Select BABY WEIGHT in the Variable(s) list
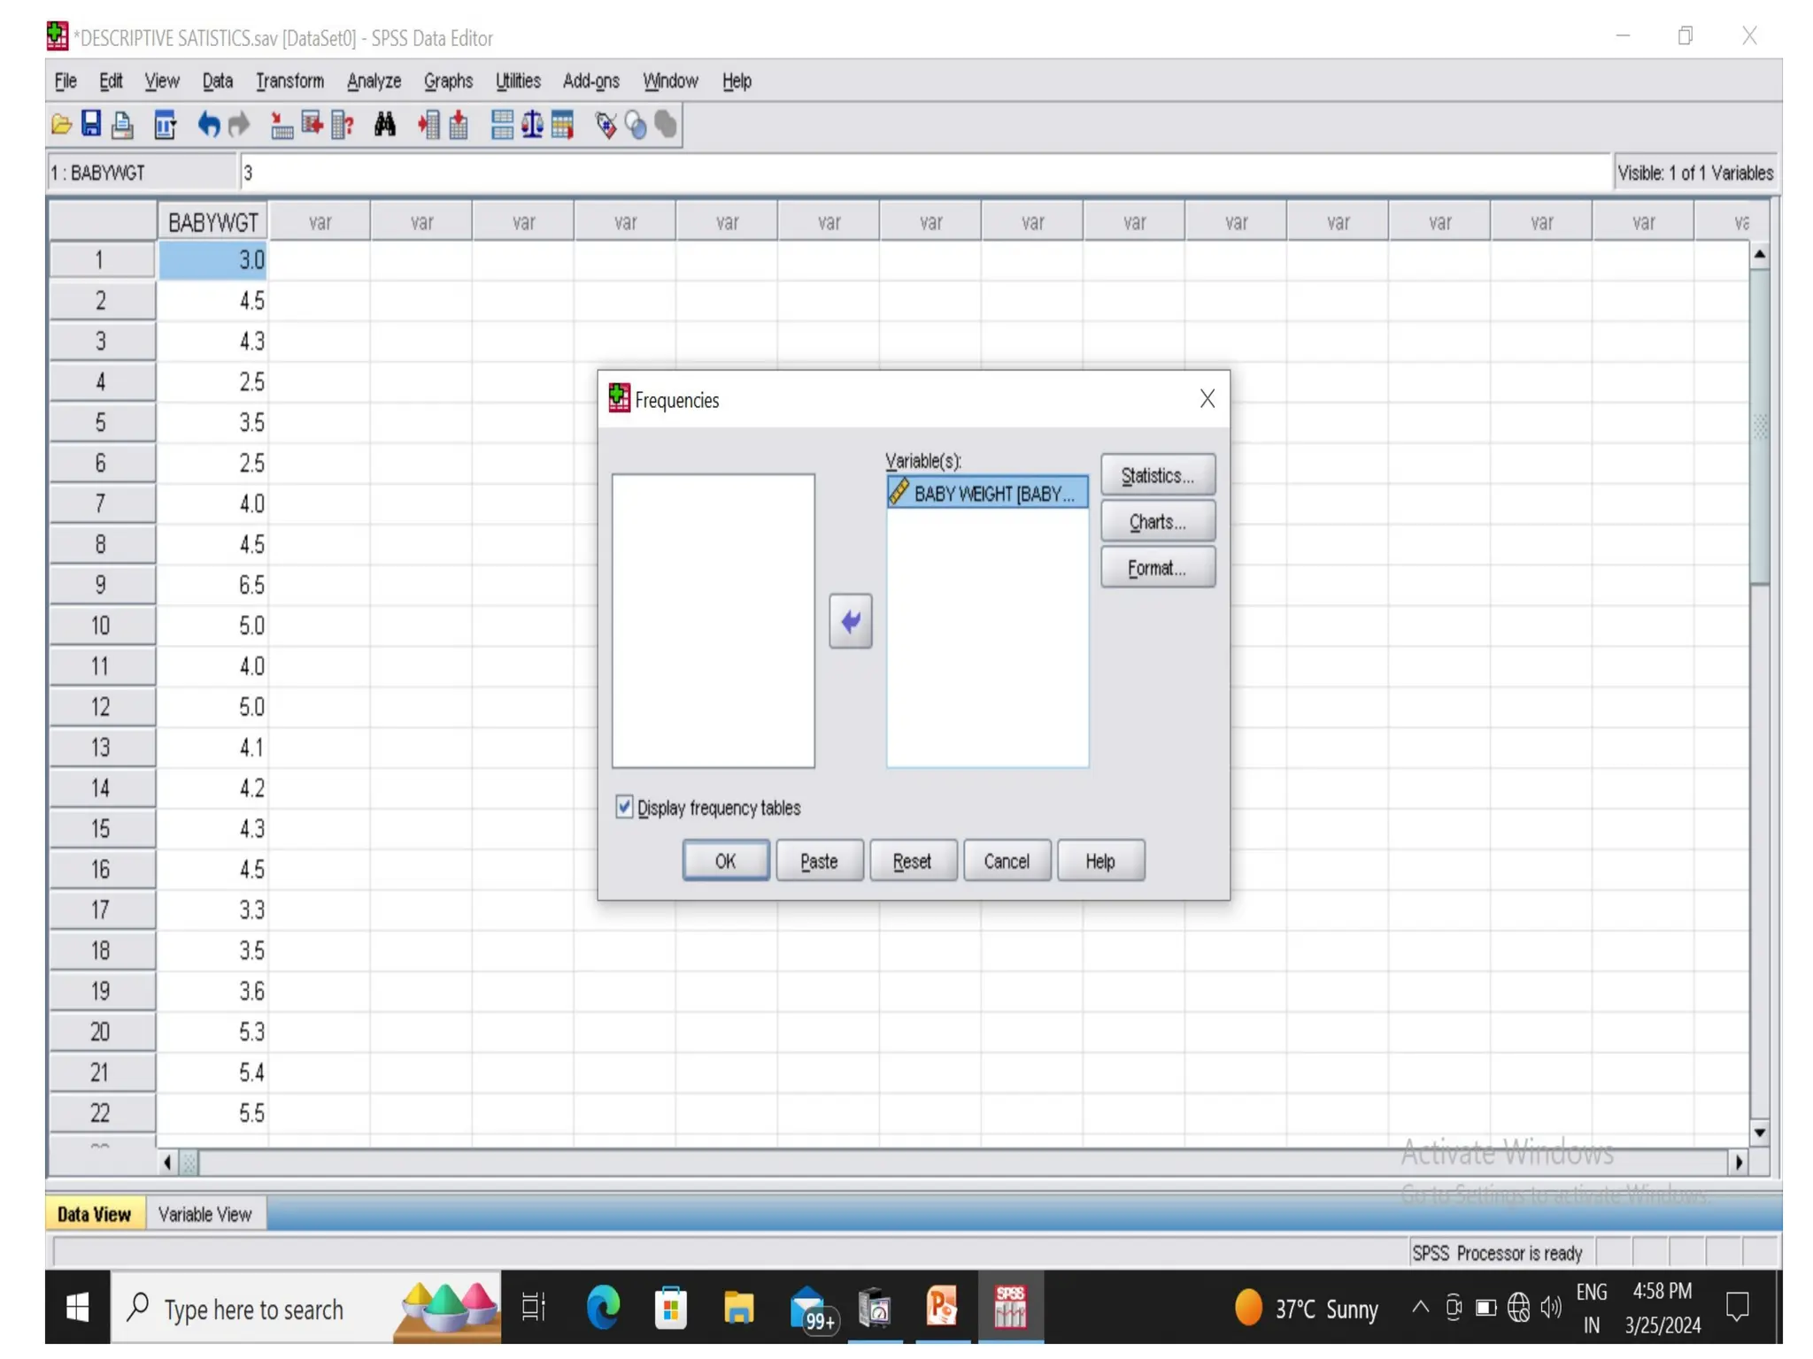 point(987,493)
